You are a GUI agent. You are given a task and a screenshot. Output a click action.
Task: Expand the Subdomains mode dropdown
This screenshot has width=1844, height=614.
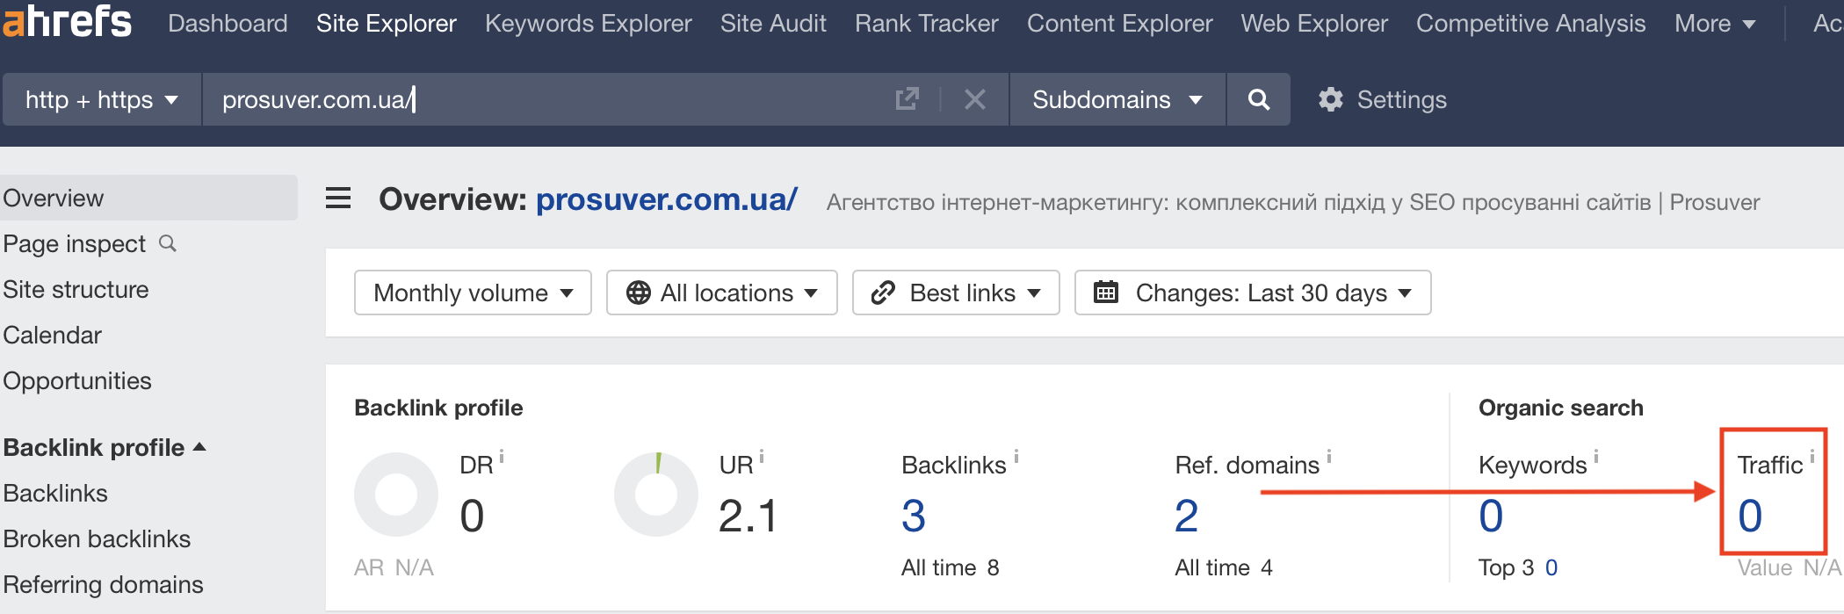click(1117, 99)
